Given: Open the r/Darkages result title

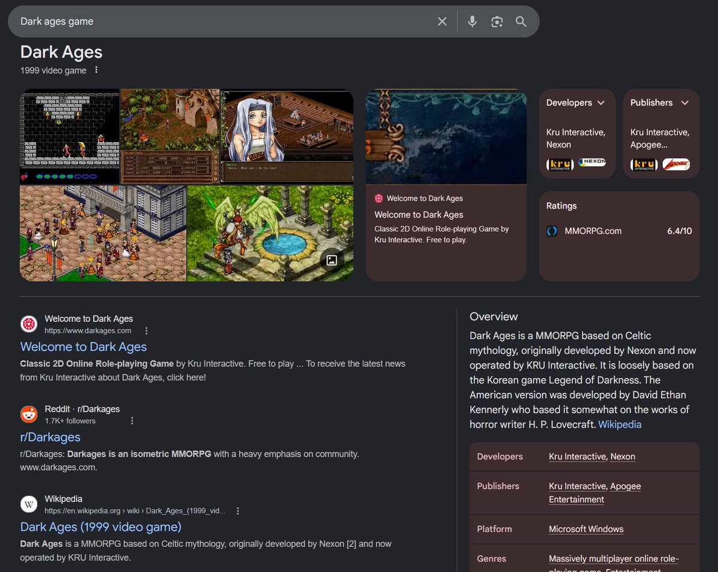Looking at the screenshot, I should click(50, 437).
